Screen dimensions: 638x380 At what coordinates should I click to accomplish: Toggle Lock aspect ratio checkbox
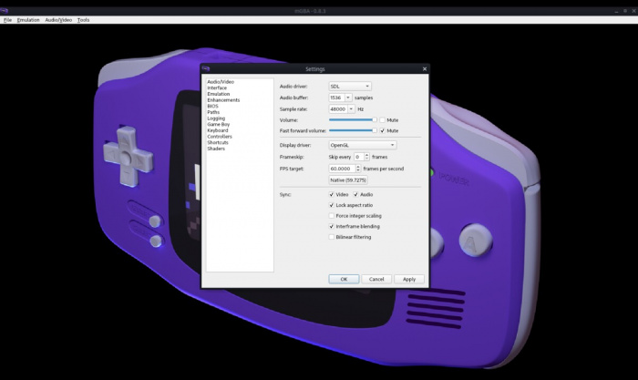(332, 205)
